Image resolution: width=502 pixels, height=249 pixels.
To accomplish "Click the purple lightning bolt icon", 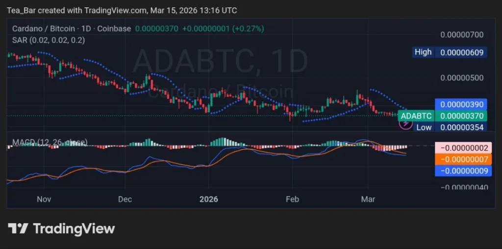I will click(405, 124).
